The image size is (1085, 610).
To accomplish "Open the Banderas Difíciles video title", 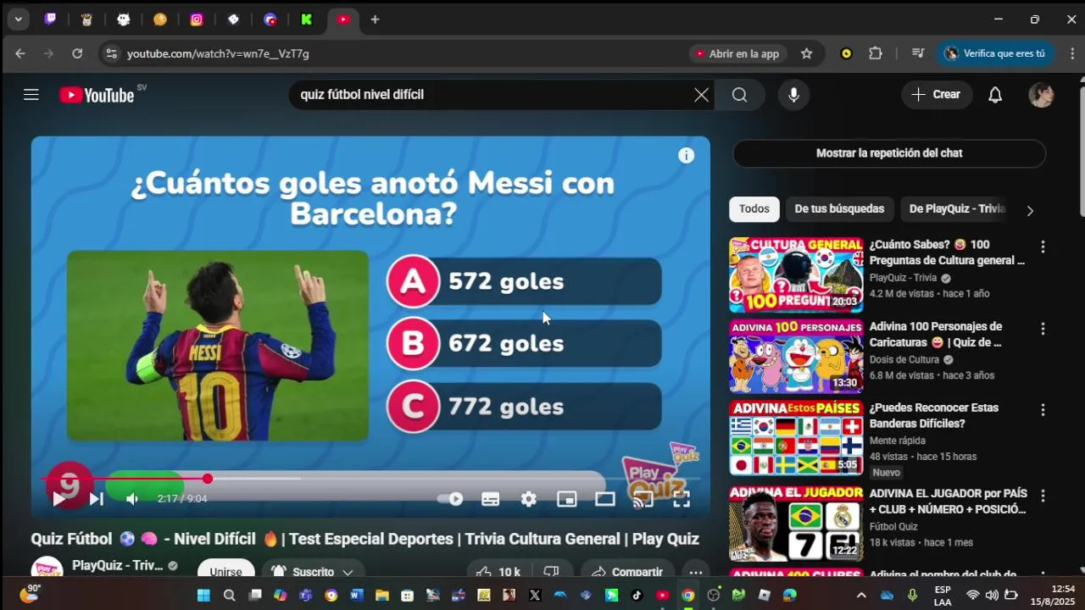I will [934, 415].
